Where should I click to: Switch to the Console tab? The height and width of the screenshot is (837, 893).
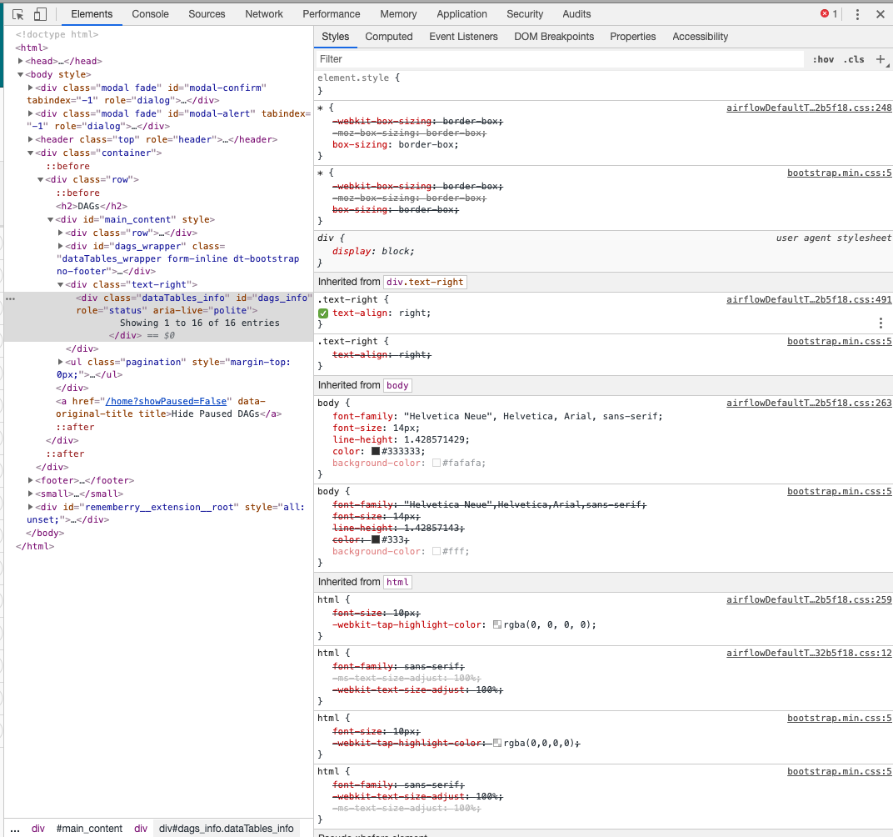click(x=150, y=14)
